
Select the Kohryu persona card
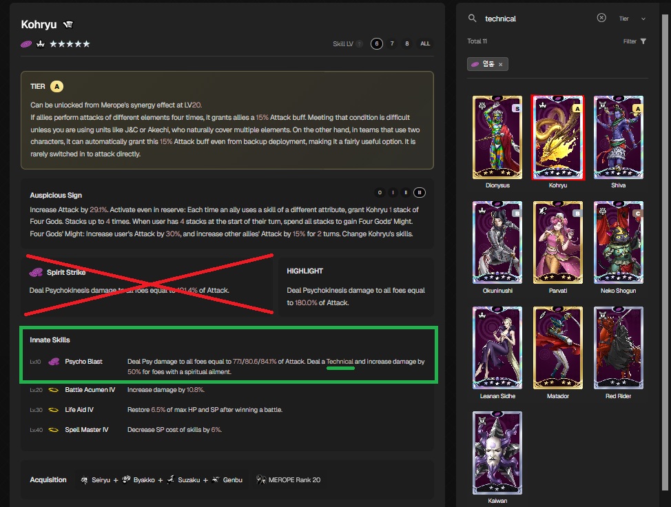[557, 137]
